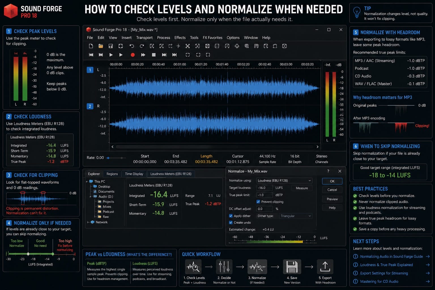Screen dimensions: 435x290
Task: Click the Save floppy workflow icon
Action: click(292, 267)
